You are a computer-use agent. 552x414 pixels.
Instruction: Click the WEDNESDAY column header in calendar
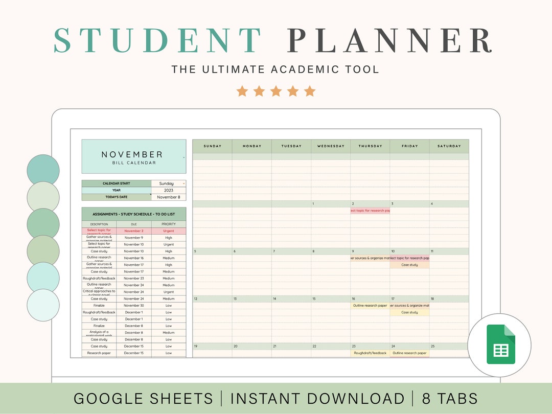[331, 146]
